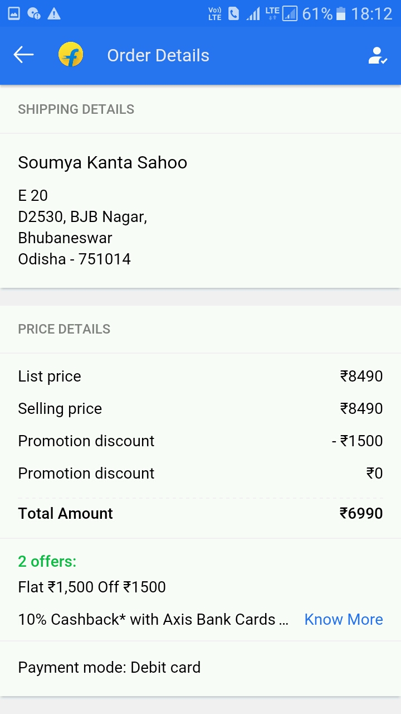Open the Flipkart logo home icon
Image resolution: width=401 pixels, height=714 pixels.
coord(71,55)
